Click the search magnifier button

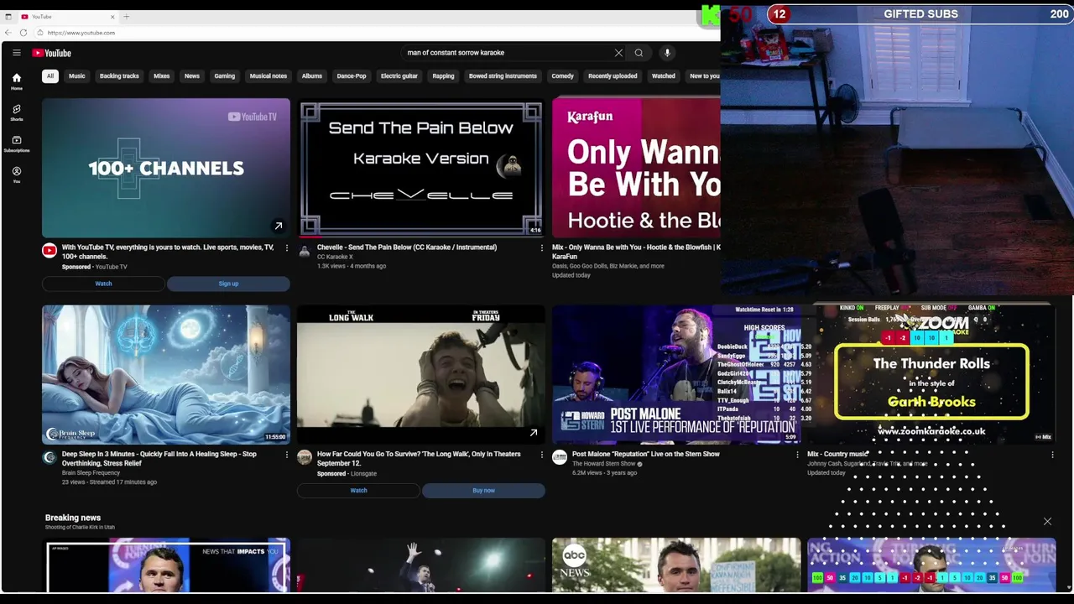(x=639, y=53)
